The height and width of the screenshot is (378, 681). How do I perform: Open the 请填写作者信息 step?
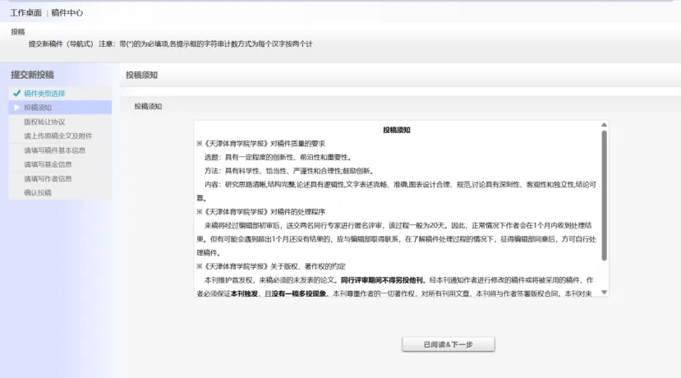(48, 178)
